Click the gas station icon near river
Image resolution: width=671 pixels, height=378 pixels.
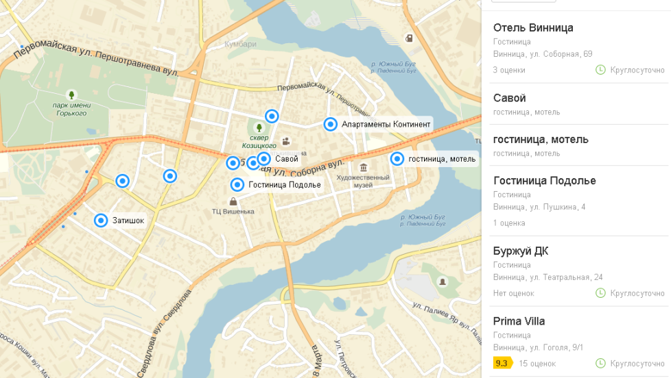(409, 38)
